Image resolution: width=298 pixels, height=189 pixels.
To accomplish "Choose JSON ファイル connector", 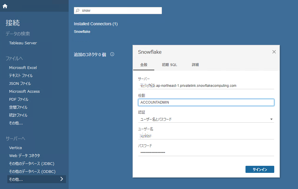I will click(x=20, y=83).
